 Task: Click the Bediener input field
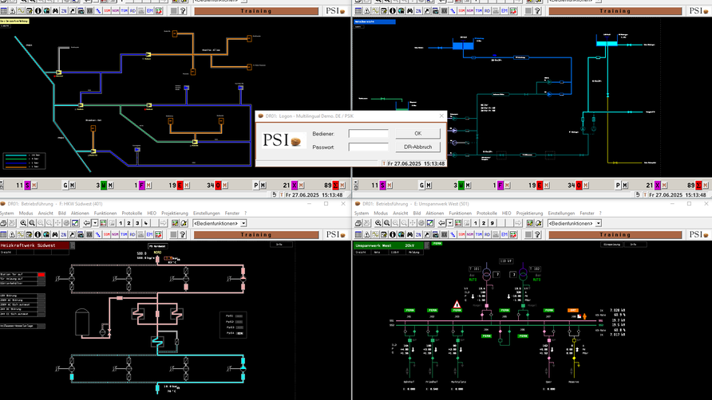[368, 134]
